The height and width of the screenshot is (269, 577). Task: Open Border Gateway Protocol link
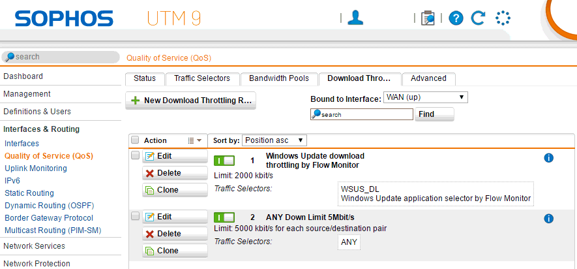pyautogui.click(x=49, y=218)
